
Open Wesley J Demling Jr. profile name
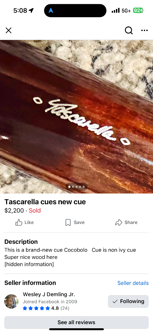49,294
